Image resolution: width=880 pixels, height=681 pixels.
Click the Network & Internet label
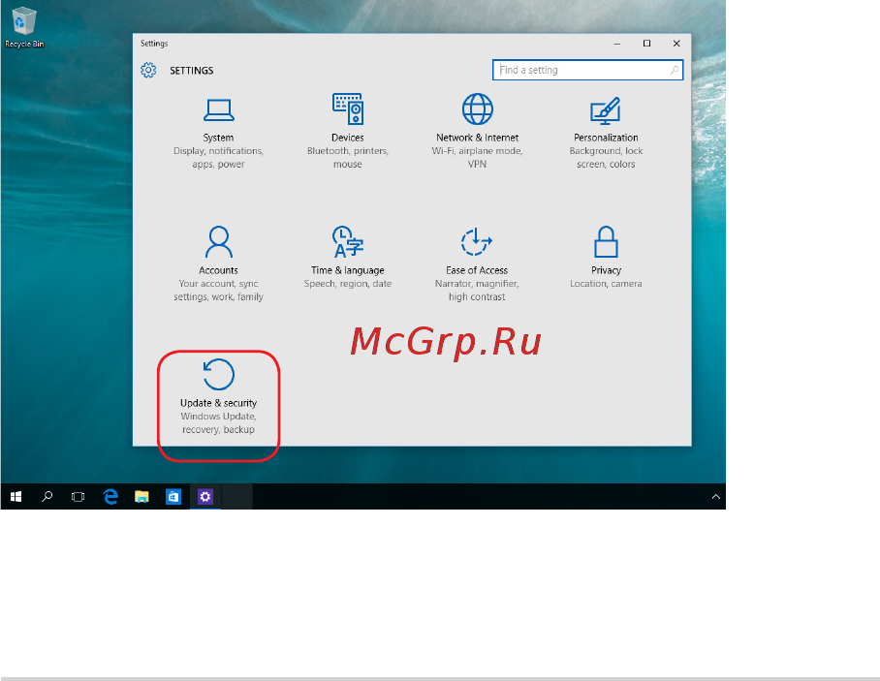click(477, 138)
